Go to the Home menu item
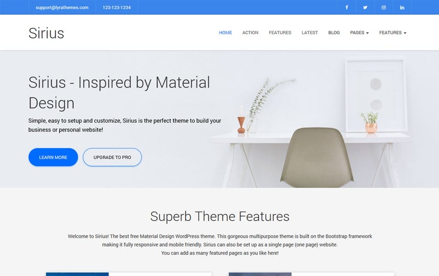The height and width of the screenshot is (276, 439). [x=225, y=33]
